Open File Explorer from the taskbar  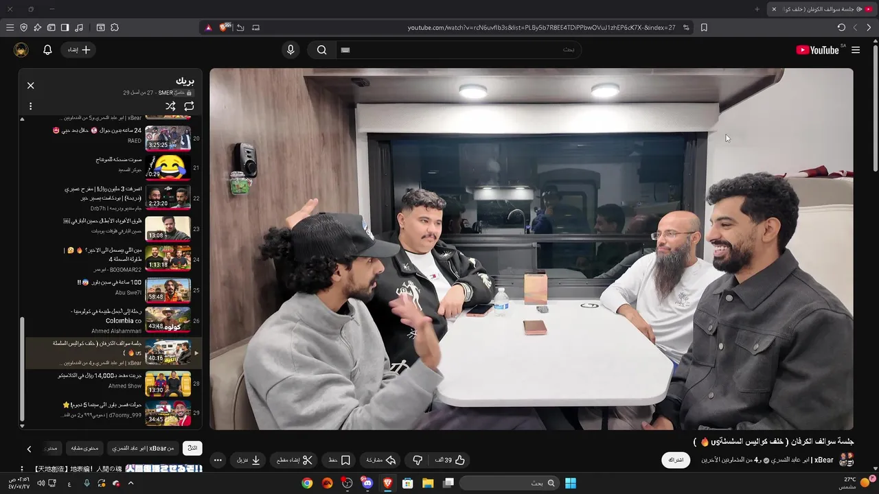pyautogui.click(x=428, y=483)
